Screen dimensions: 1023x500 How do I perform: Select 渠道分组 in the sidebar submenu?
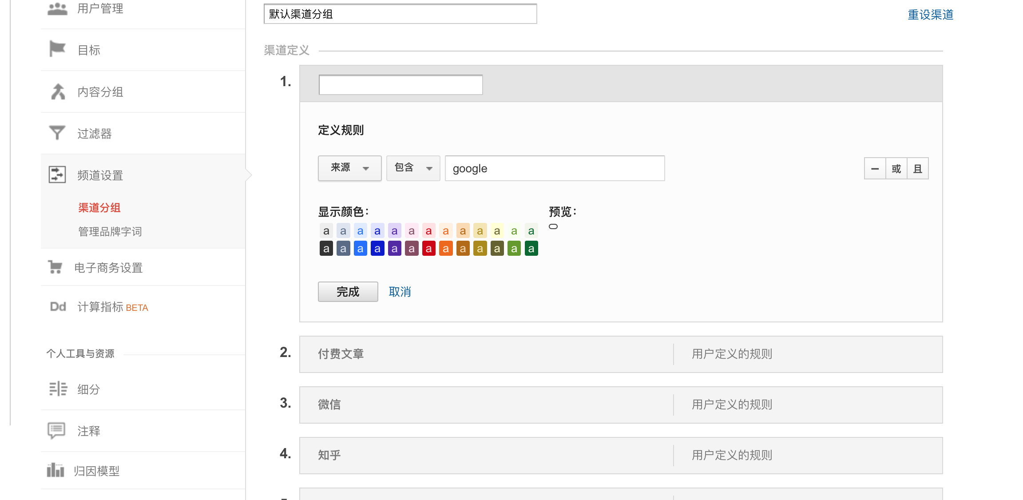point(99,207)
